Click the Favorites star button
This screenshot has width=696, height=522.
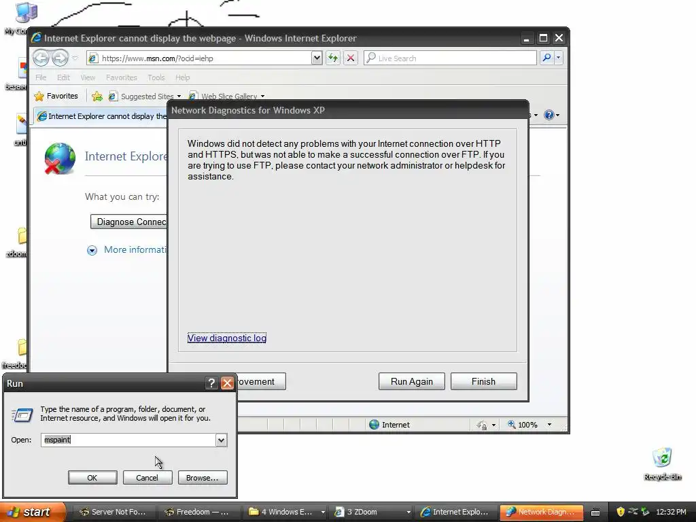click(x=56, y=96)
